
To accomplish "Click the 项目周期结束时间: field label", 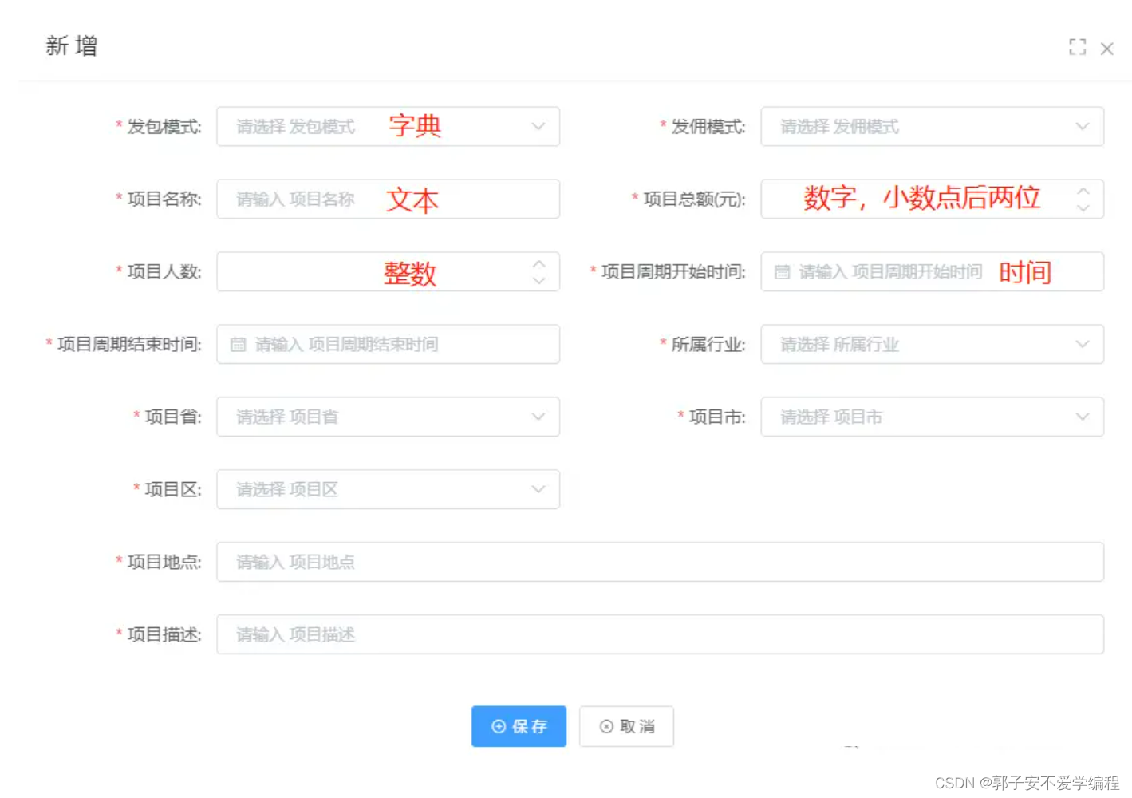I will pyautogui.click(x=129, y=345).
